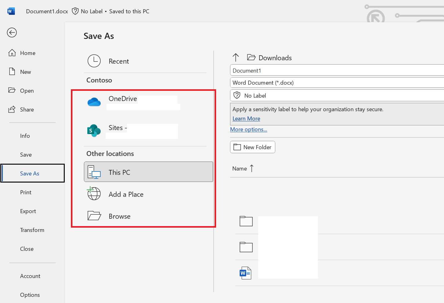The width and height of the screenshot is (444, 303).
Task: Open the Account page
Action: [x=30, y=276]
